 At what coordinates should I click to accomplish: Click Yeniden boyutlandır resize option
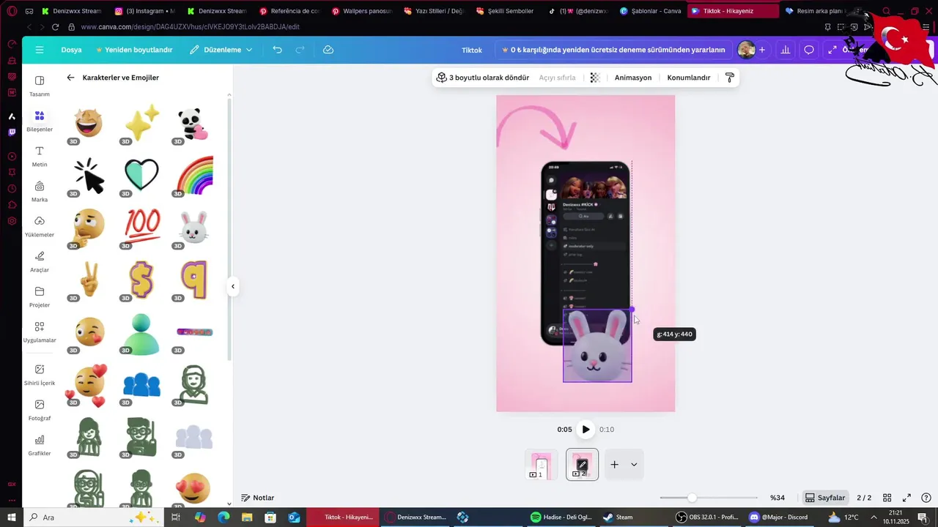[134, 50]
